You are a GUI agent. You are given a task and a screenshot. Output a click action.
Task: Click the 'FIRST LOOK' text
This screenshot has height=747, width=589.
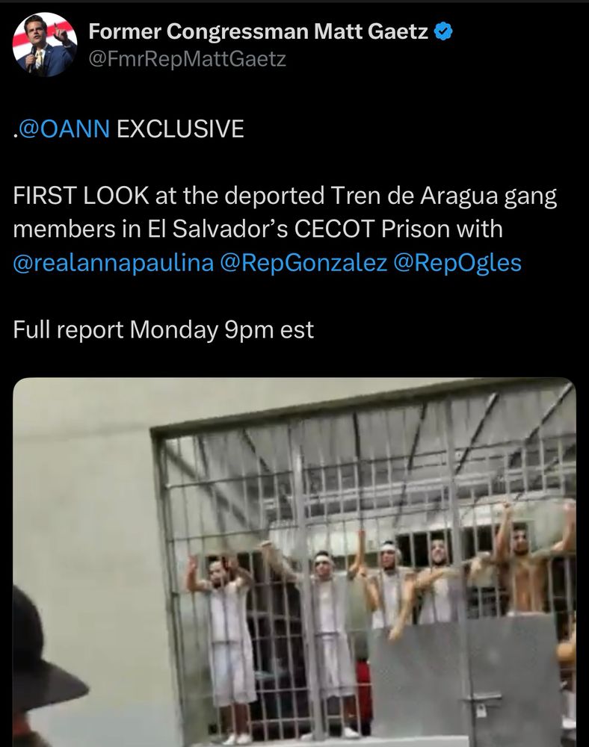(81, 196)
